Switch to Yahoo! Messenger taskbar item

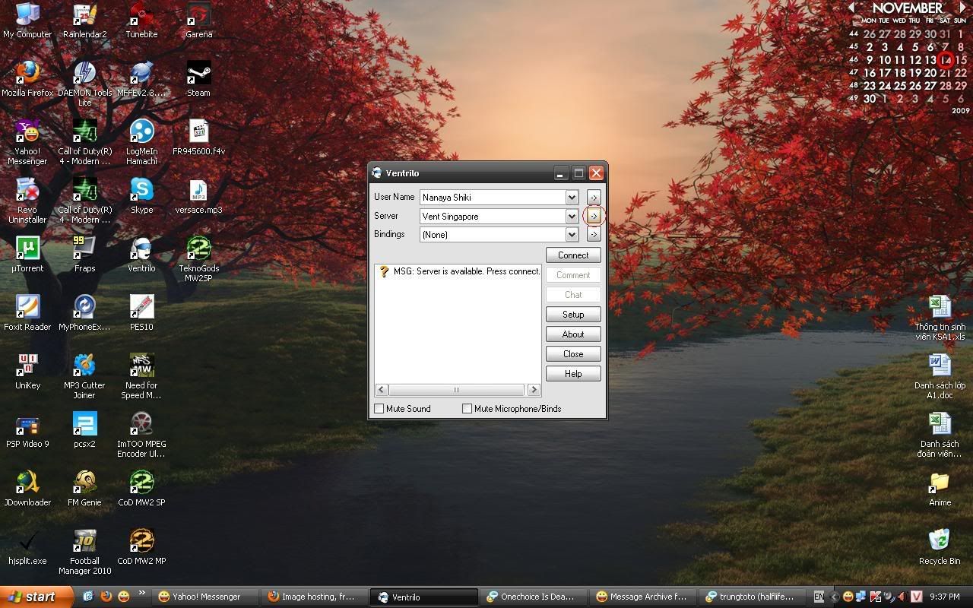pyautogui.click(x=205, y=597)
